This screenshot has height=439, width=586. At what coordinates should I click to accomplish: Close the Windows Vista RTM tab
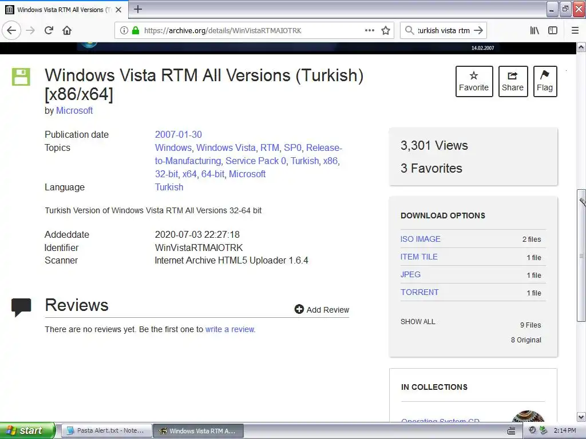click(x=118, y=10)
